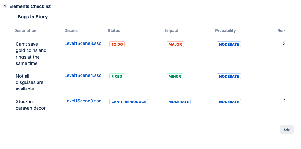The image size is (301, 149).
Task: Edit description "Can't save gold coins and rings"
Action: pos(31,54)
